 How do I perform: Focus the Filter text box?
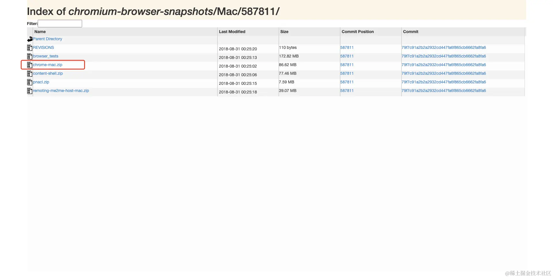(60, 24)
